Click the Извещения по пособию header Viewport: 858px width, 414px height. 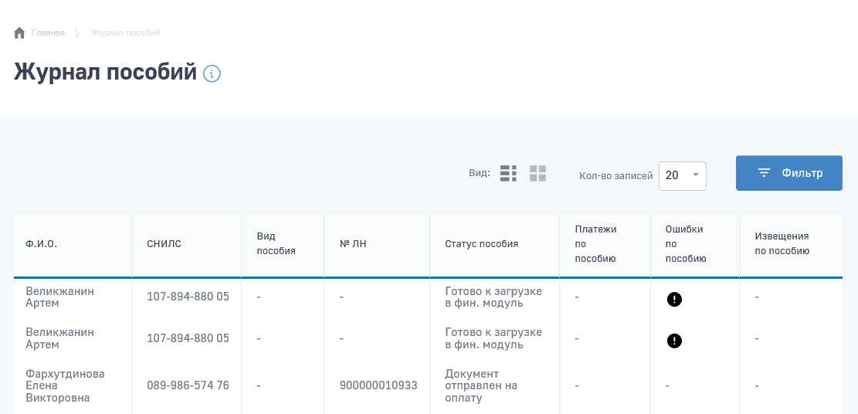point(782,244)
